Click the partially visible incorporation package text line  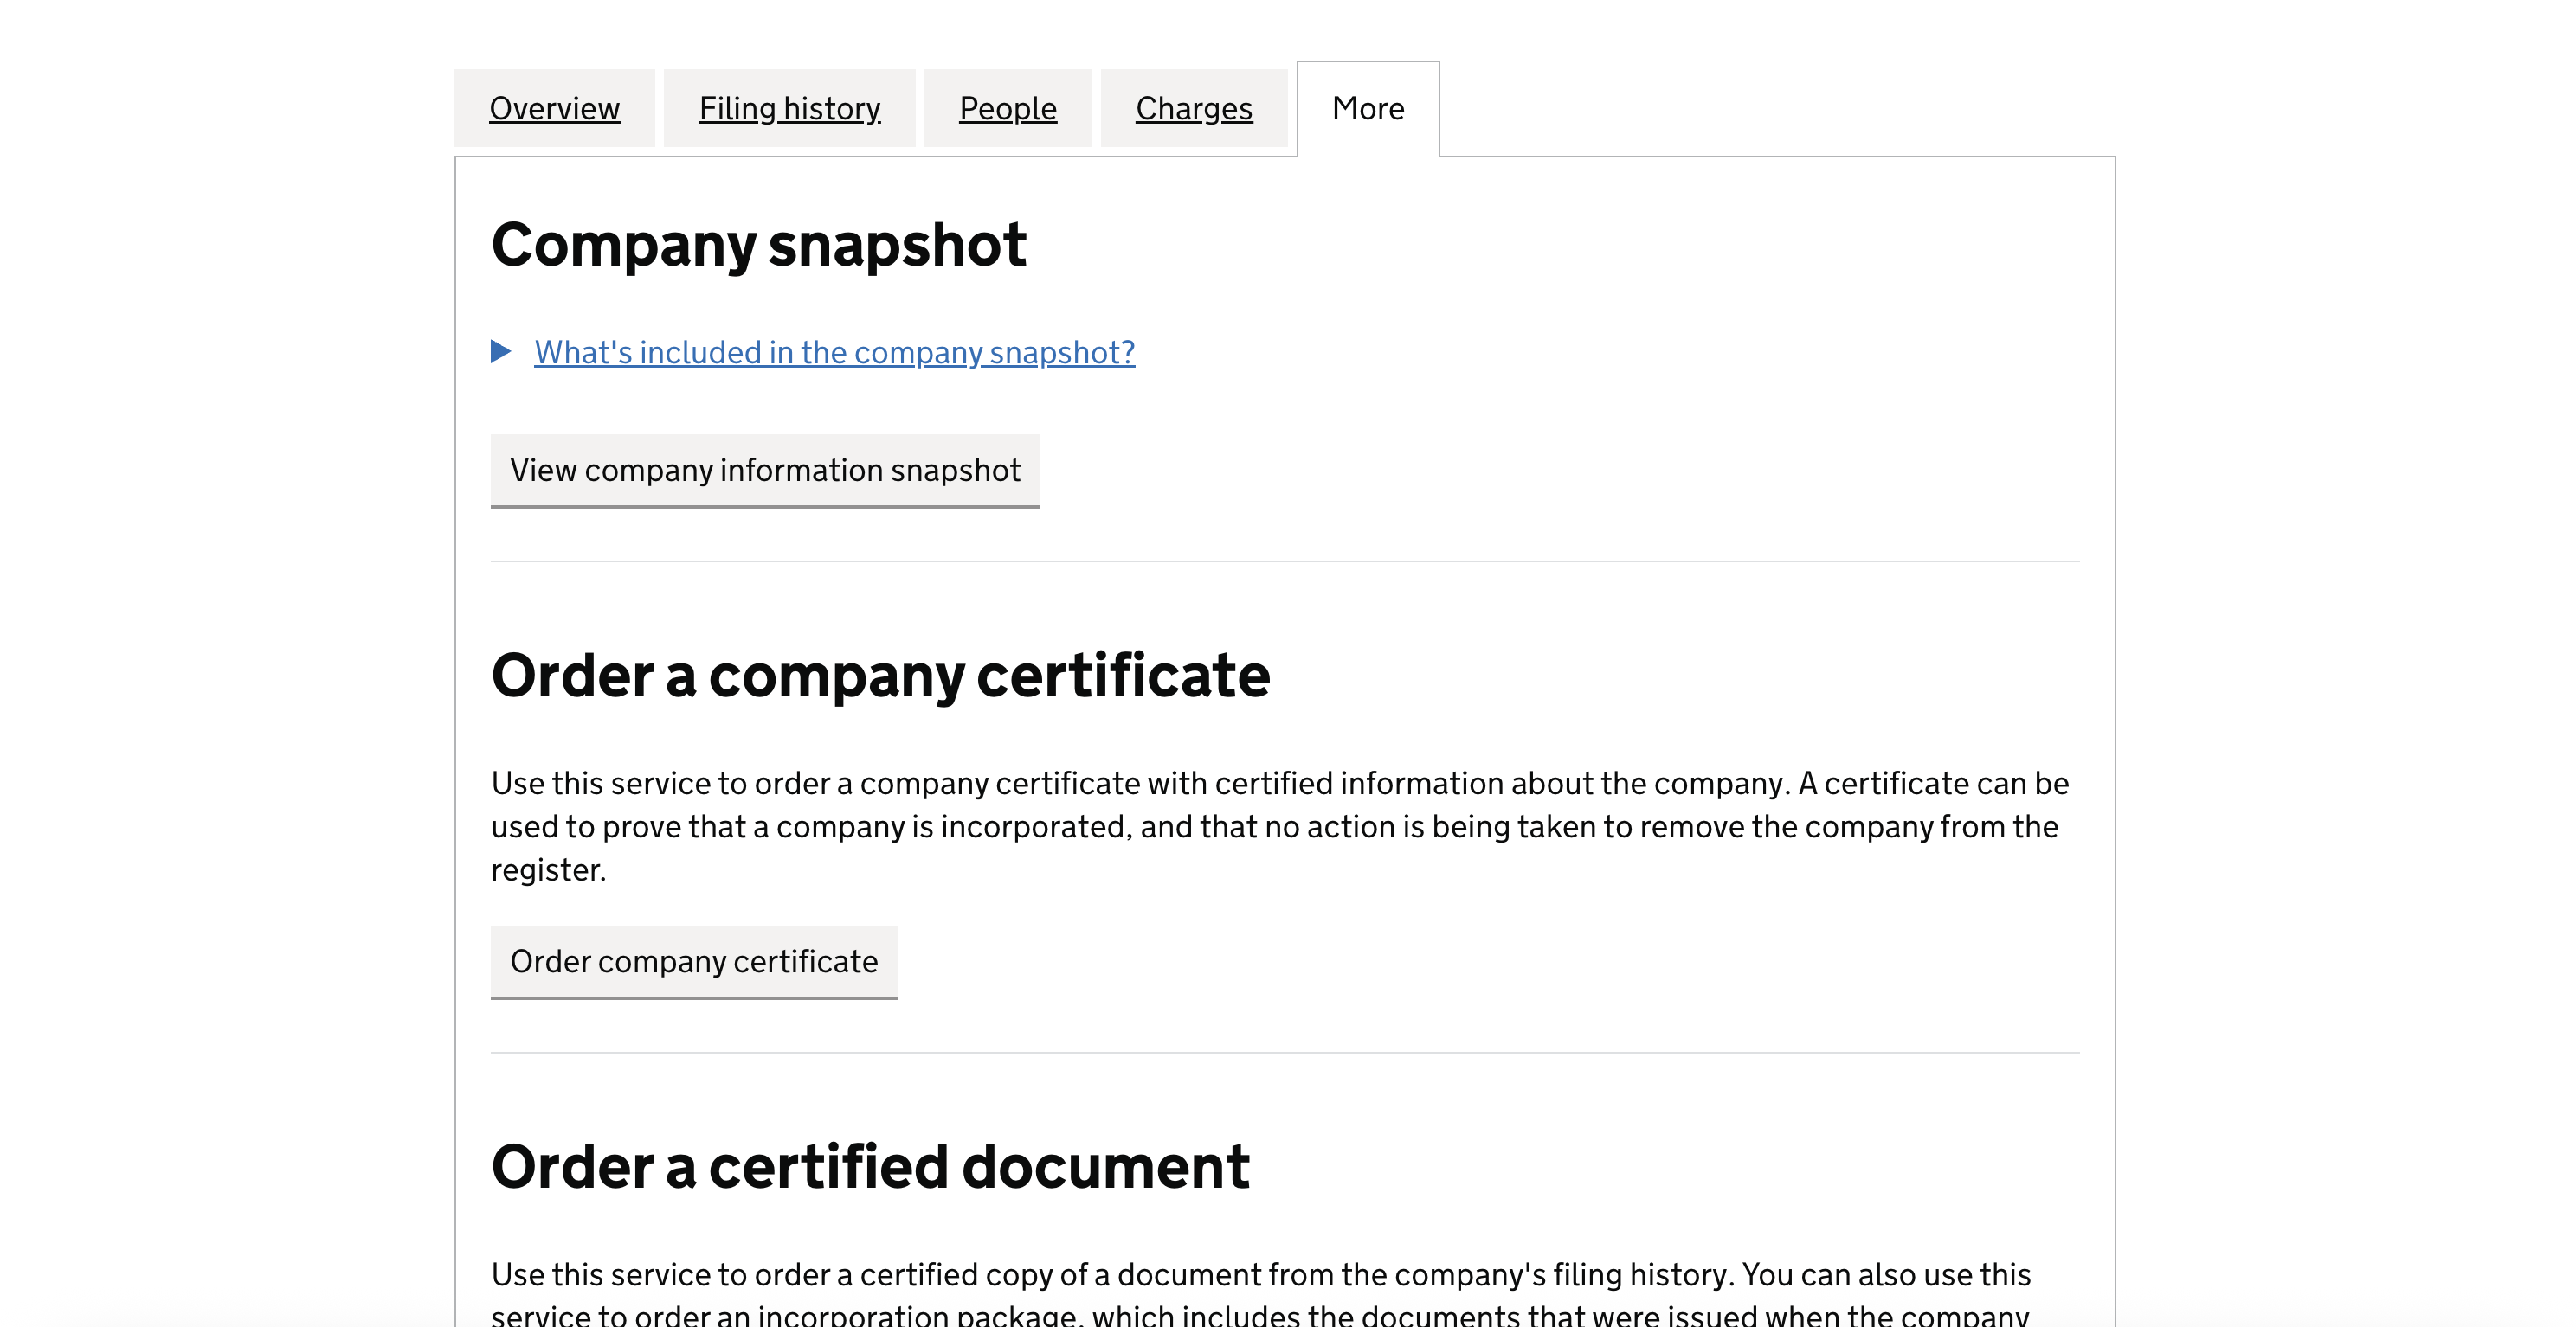coord(1260,1315)
